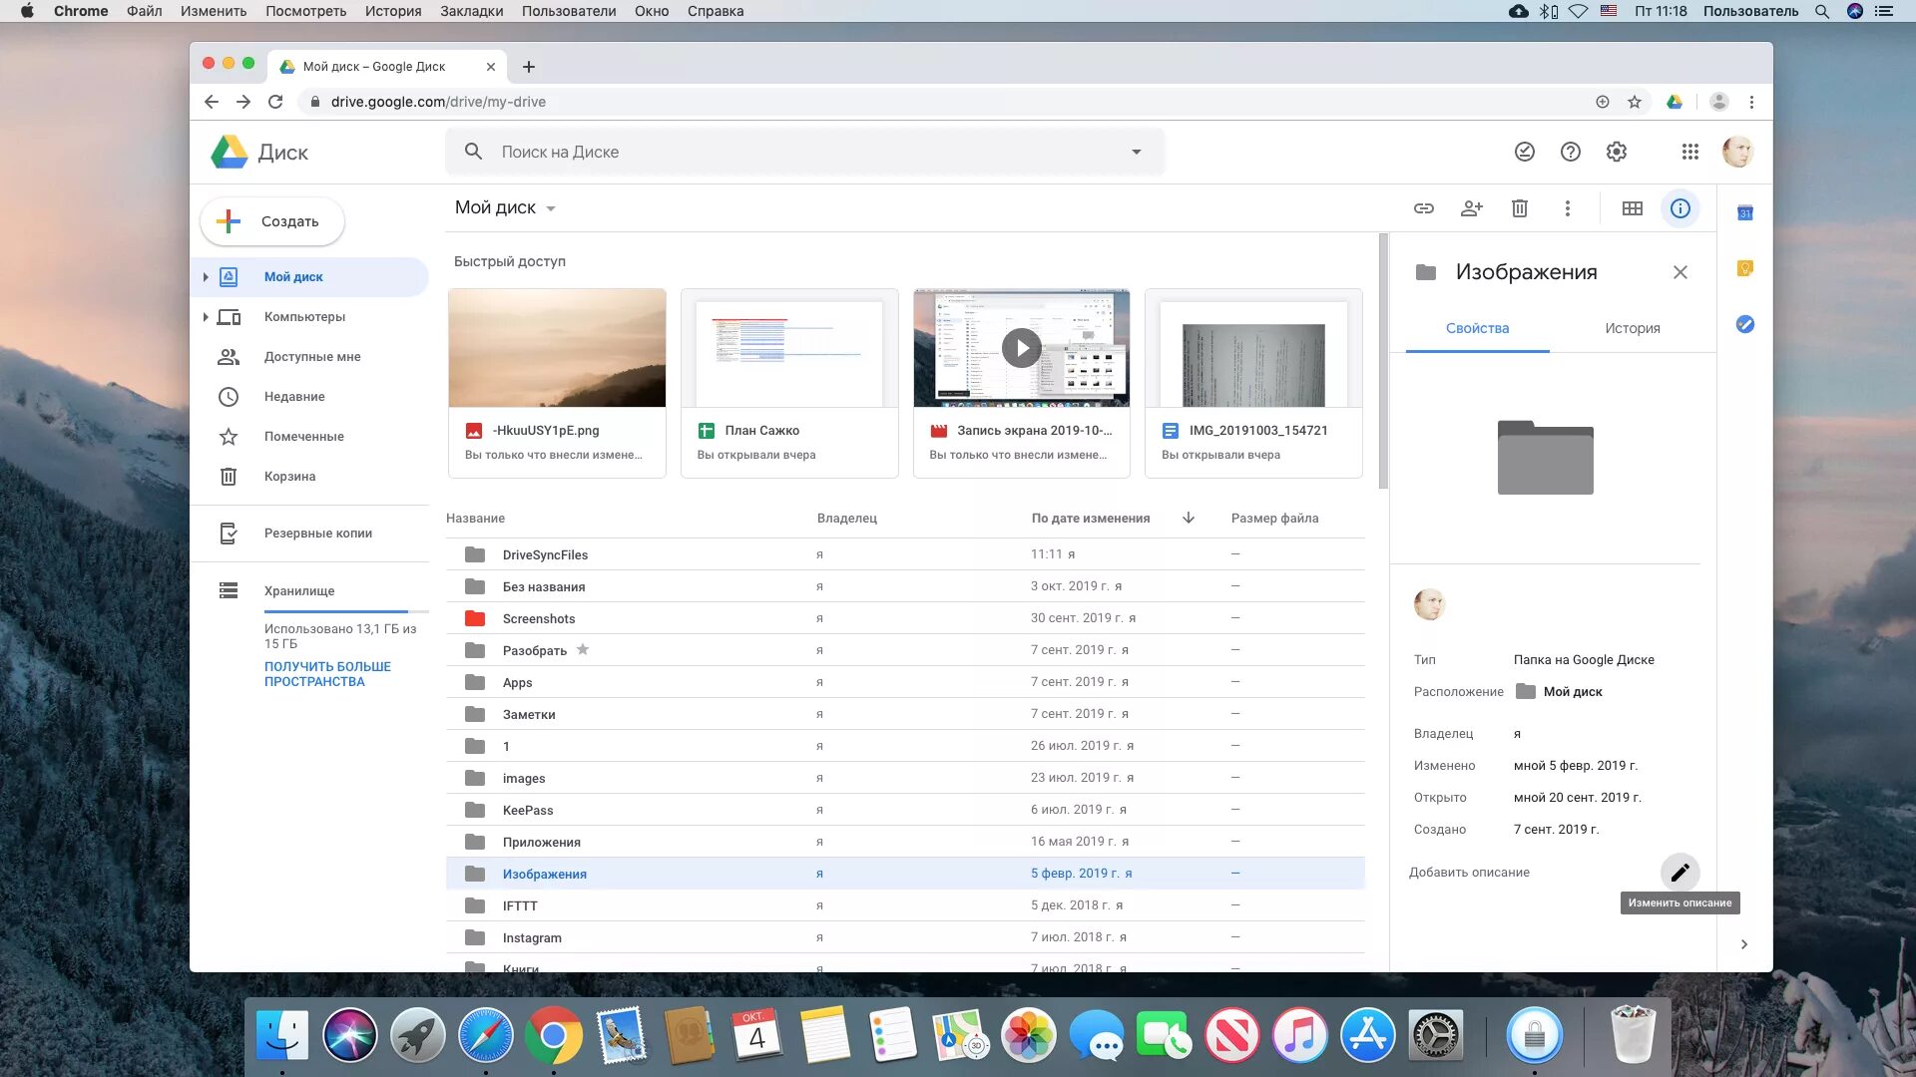The width and height of the screenshot is (1916, 1077).
Task: Expand Мой диск tree in sidebar
Action: pos(206,277)
